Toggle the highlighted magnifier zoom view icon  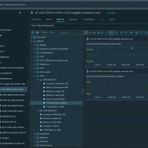[111, 33]
